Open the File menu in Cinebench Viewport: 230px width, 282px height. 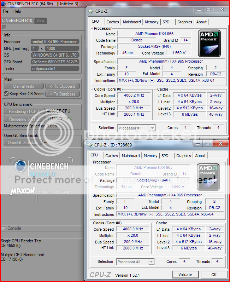[5, 11]
